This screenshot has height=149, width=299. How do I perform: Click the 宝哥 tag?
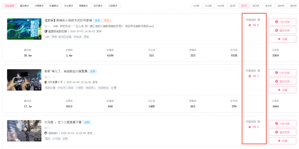pos(65,139)
